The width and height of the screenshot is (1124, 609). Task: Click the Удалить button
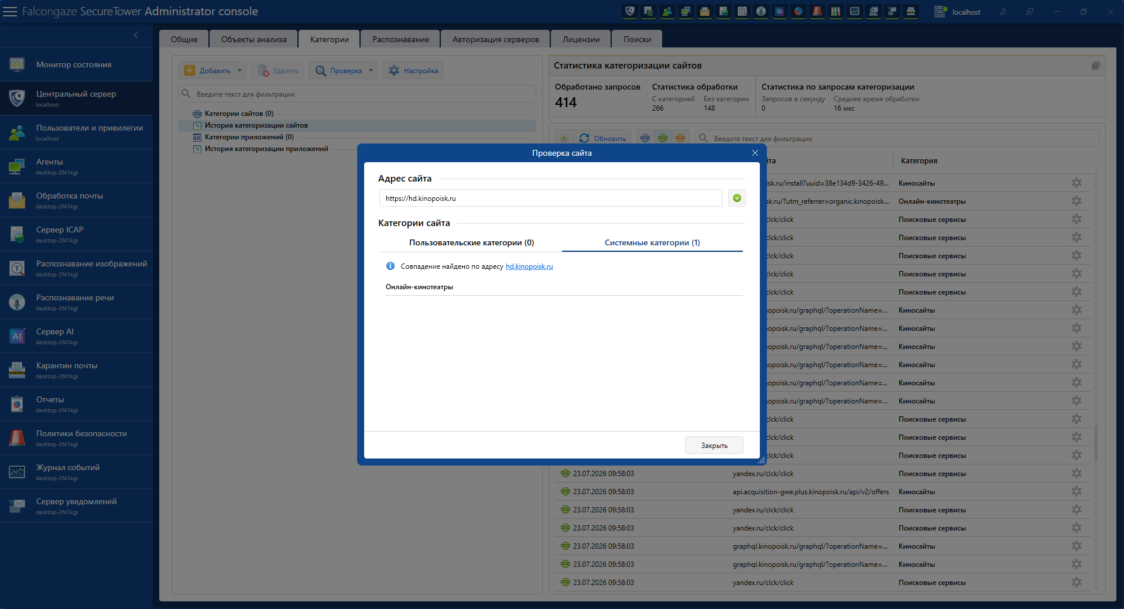(278, 70)
